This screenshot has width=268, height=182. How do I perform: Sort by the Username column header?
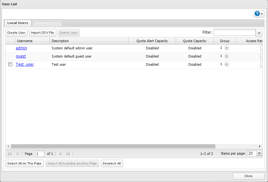[x=32, y=41]
